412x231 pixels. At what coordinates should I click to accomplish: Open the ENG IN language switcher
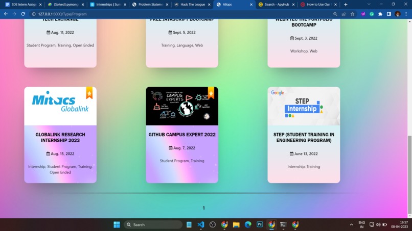361,225
